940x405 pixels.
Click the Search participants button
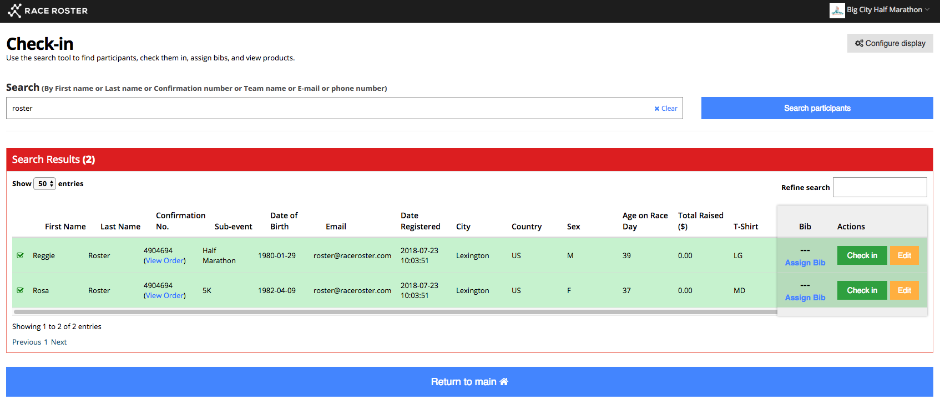click(817, 108)
